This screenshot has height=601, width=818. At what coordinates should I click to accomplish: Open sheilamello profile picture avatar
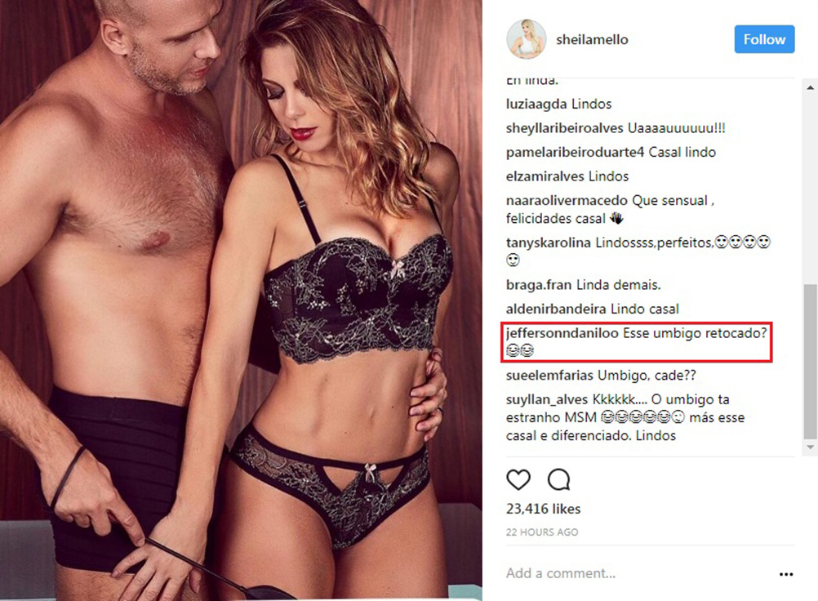[x=527, y=40]
